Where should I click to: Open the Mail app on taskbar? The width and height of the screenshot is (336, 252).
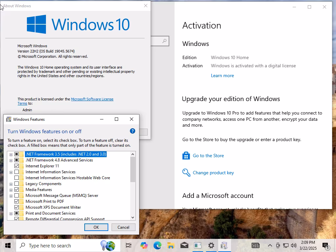point(184,245)
